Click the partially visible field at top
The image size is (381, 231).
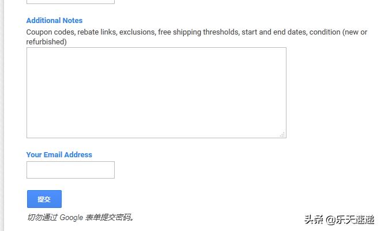pos(70,2)
